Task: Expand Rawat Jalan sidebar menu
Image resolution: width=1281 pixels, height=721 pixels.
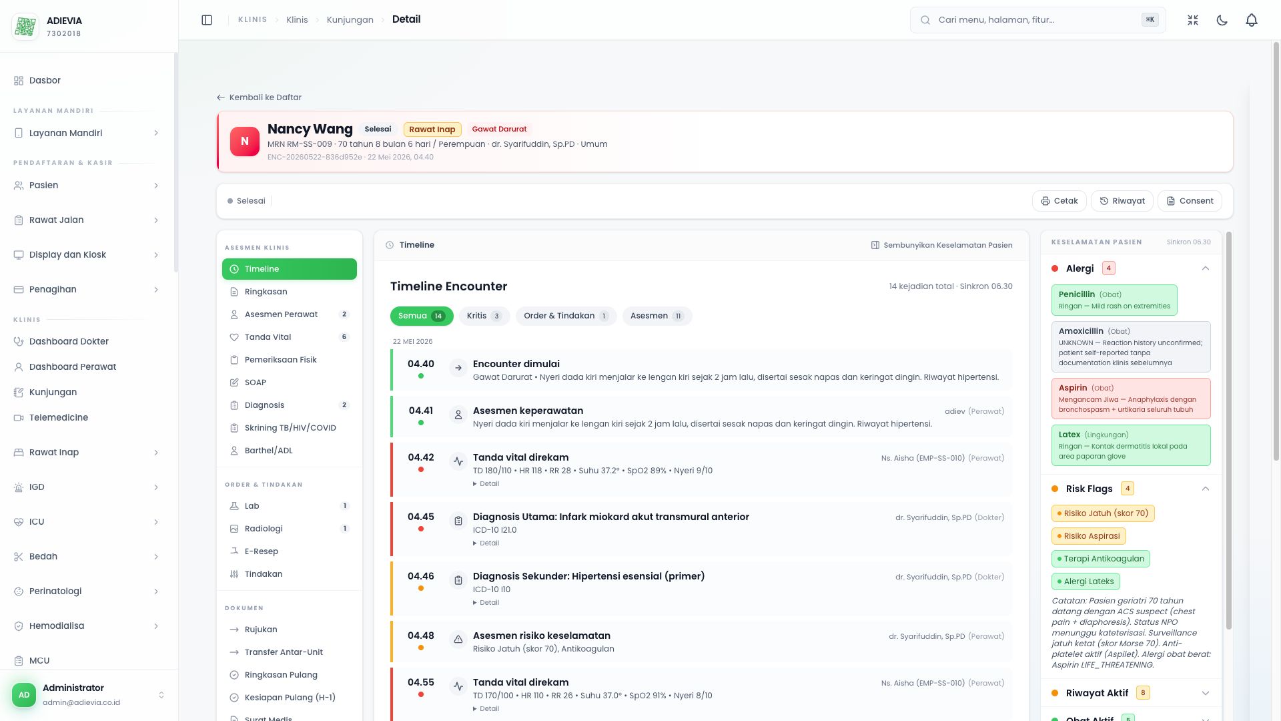Action: (88, 220)
